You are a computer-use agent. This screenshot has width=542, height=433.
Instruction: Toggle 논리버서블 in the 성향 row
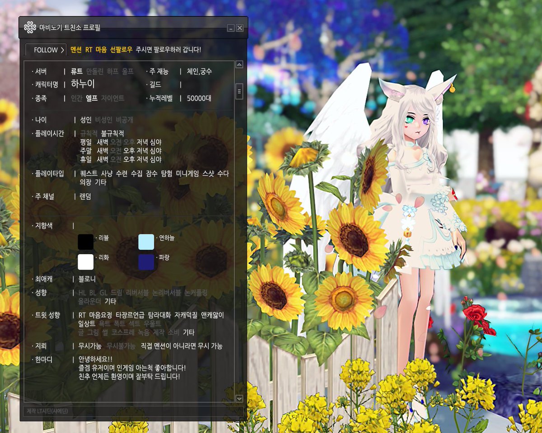click(167, 293)
